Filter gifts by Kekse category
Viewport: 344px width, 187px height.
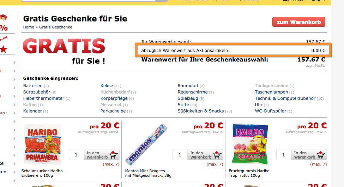coord(107,86)
